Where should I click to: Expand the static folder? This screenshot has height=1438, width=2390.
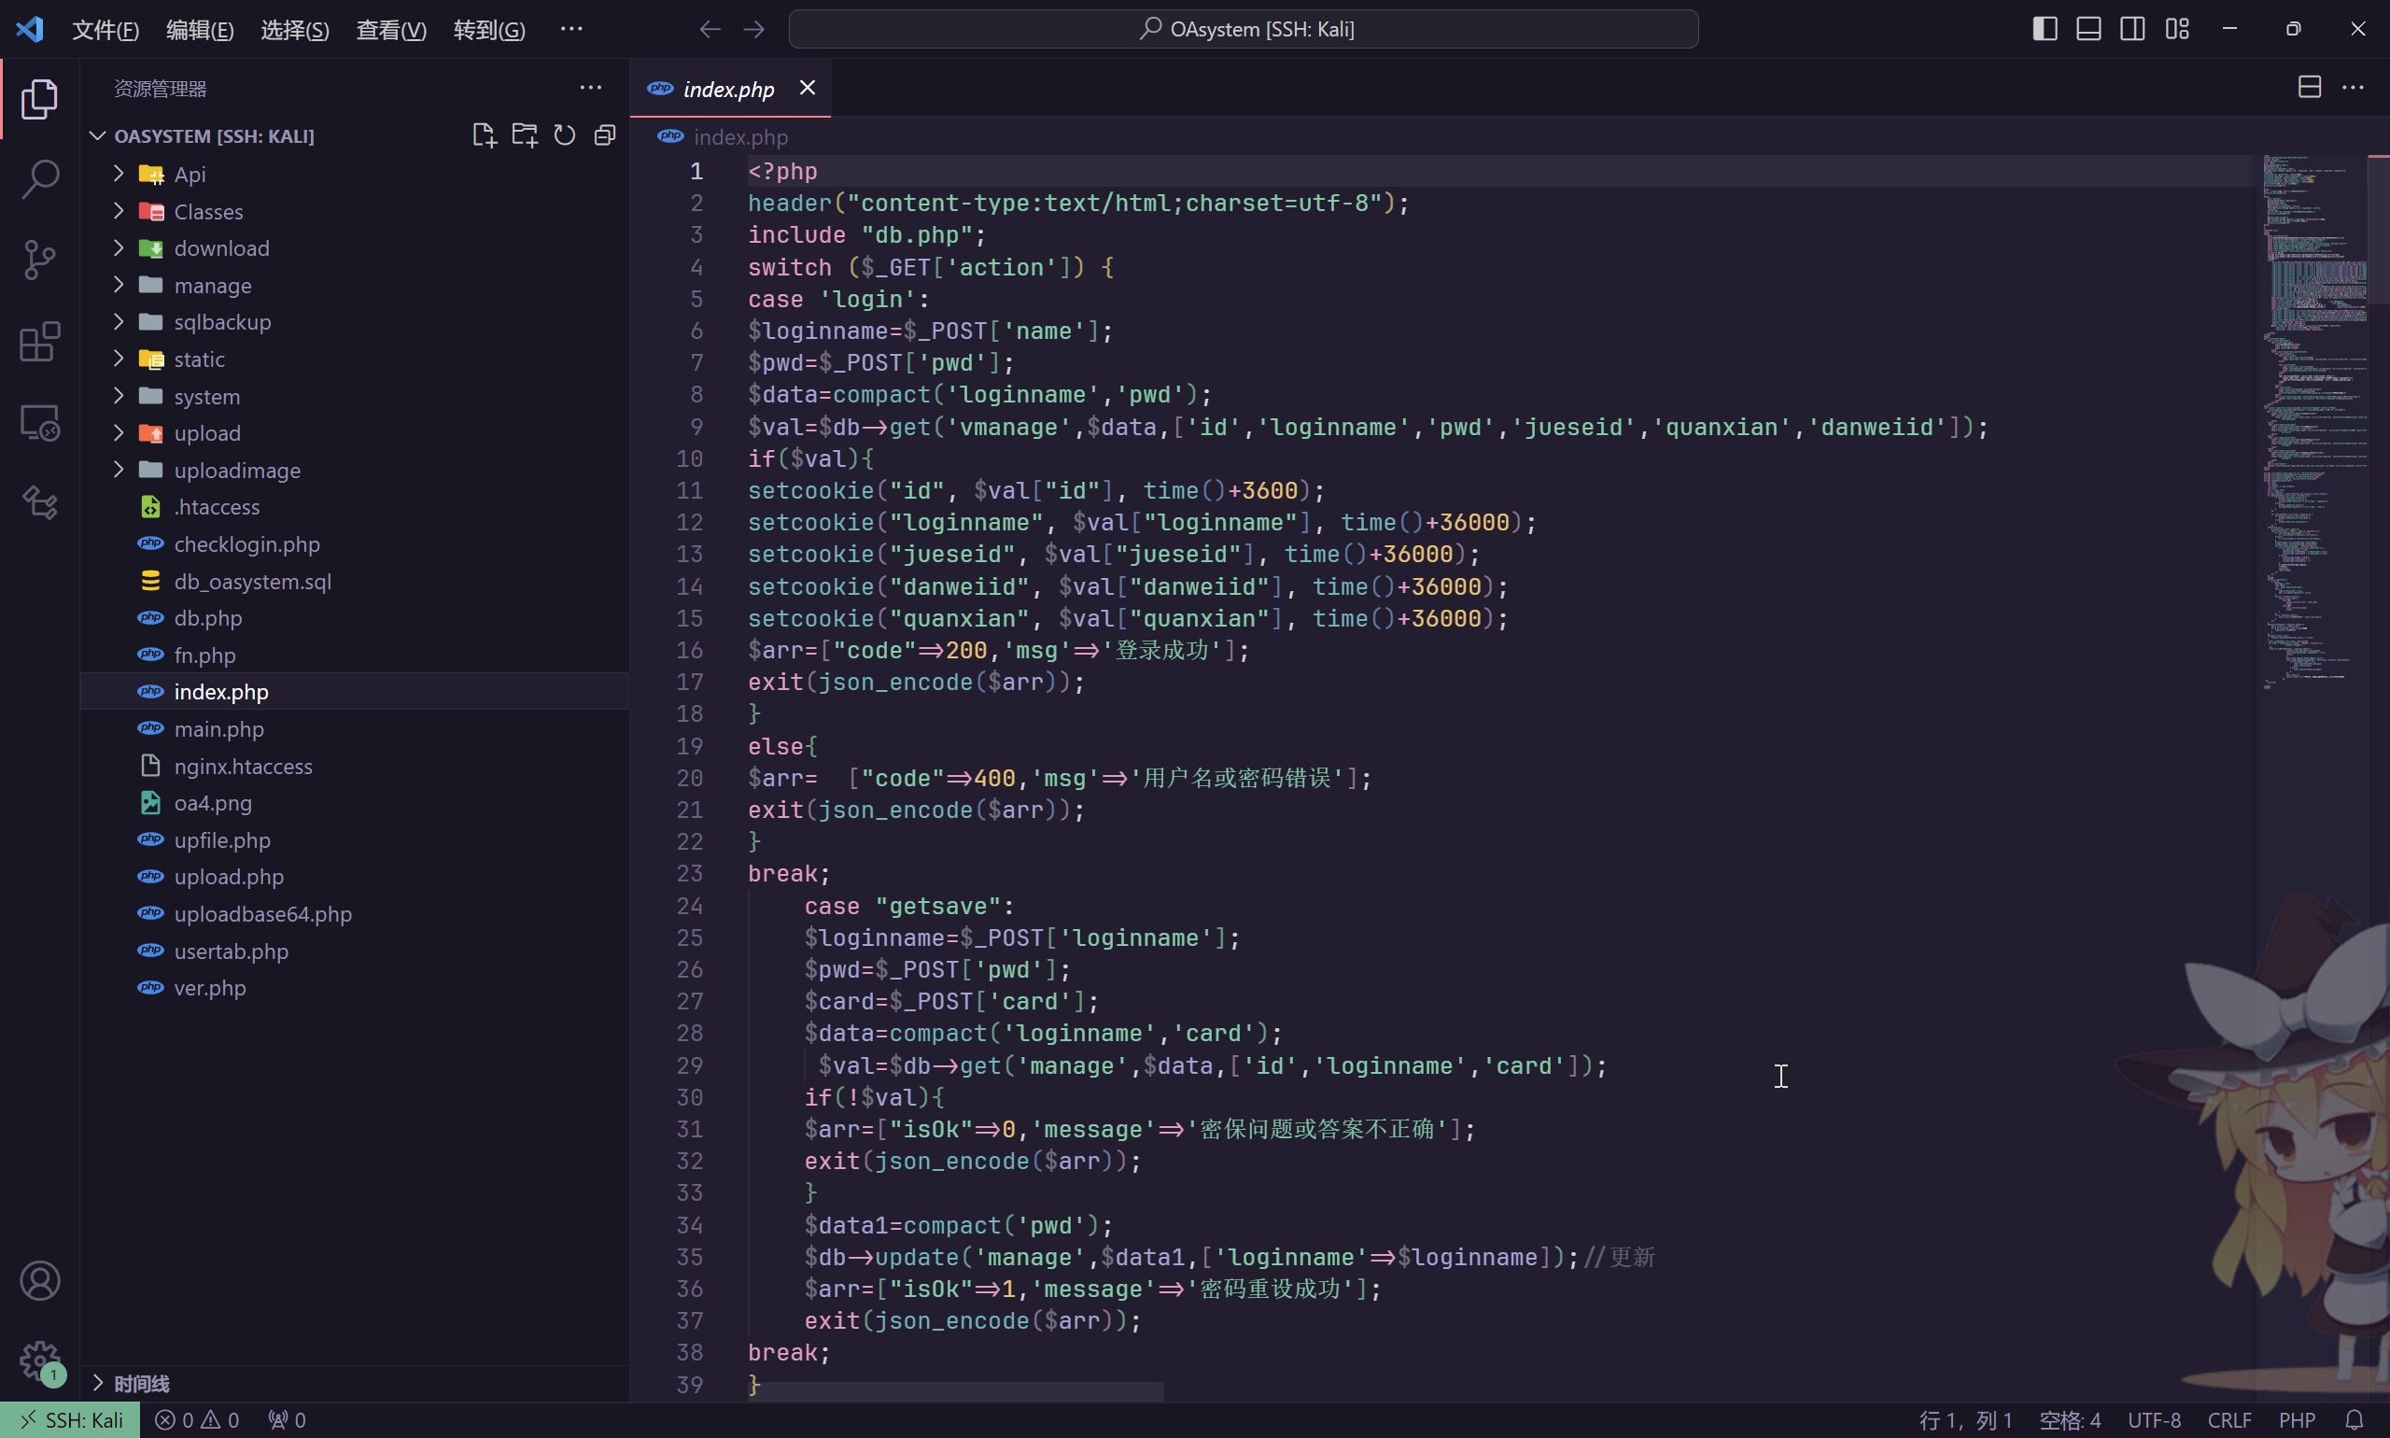pyautogui.click(x=354, y=359)
